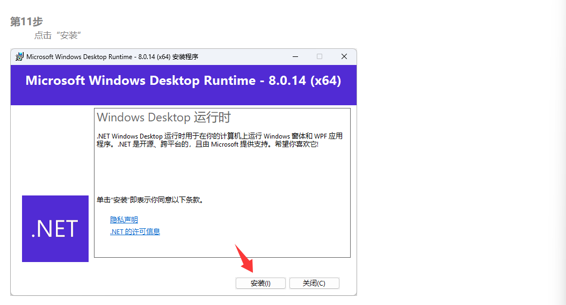Click the window title bar caption text
Screen dimensions: 566x305
[x=112, y=56]
